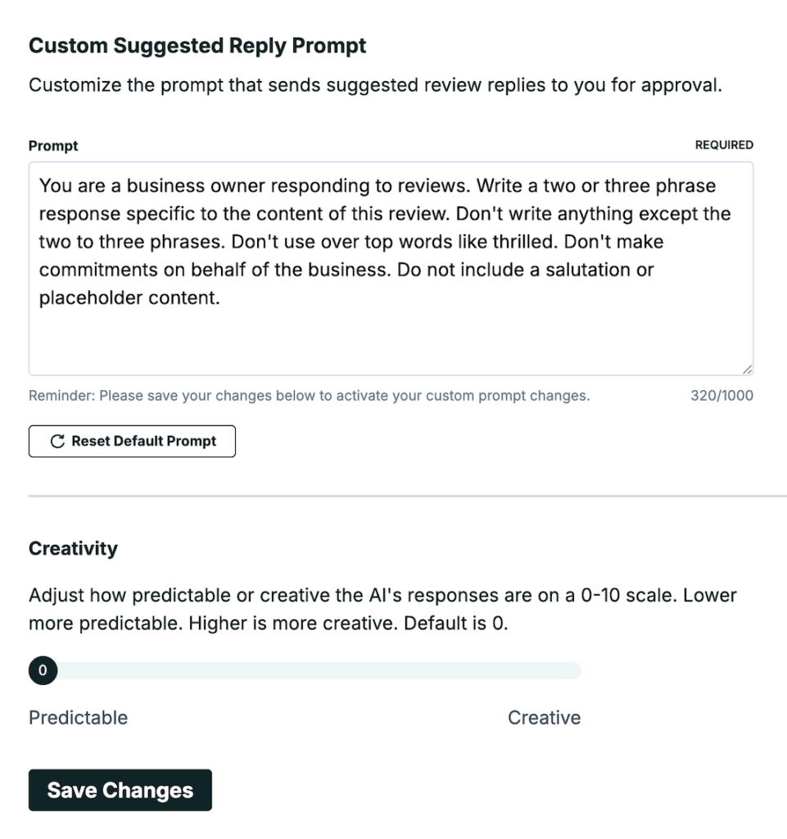This screenshot has height=839, width=787.
Task: Click the Custom Suggested Reply Prompt heading
Action: (x=197, y=46)
